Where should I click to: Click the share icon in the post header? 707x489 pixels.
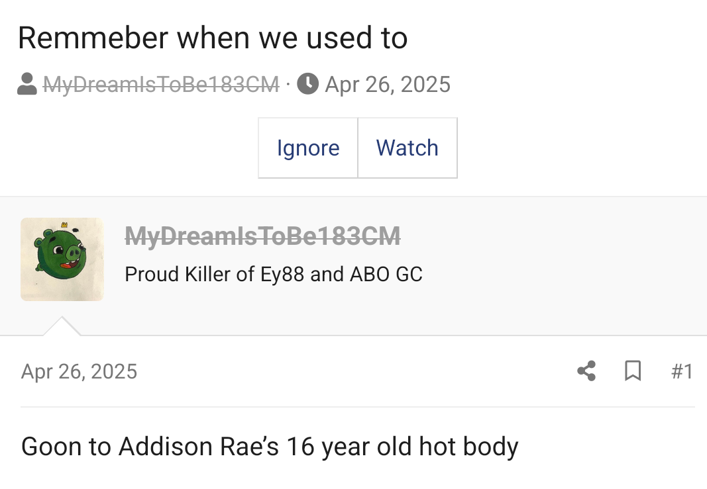coord(586,371)
